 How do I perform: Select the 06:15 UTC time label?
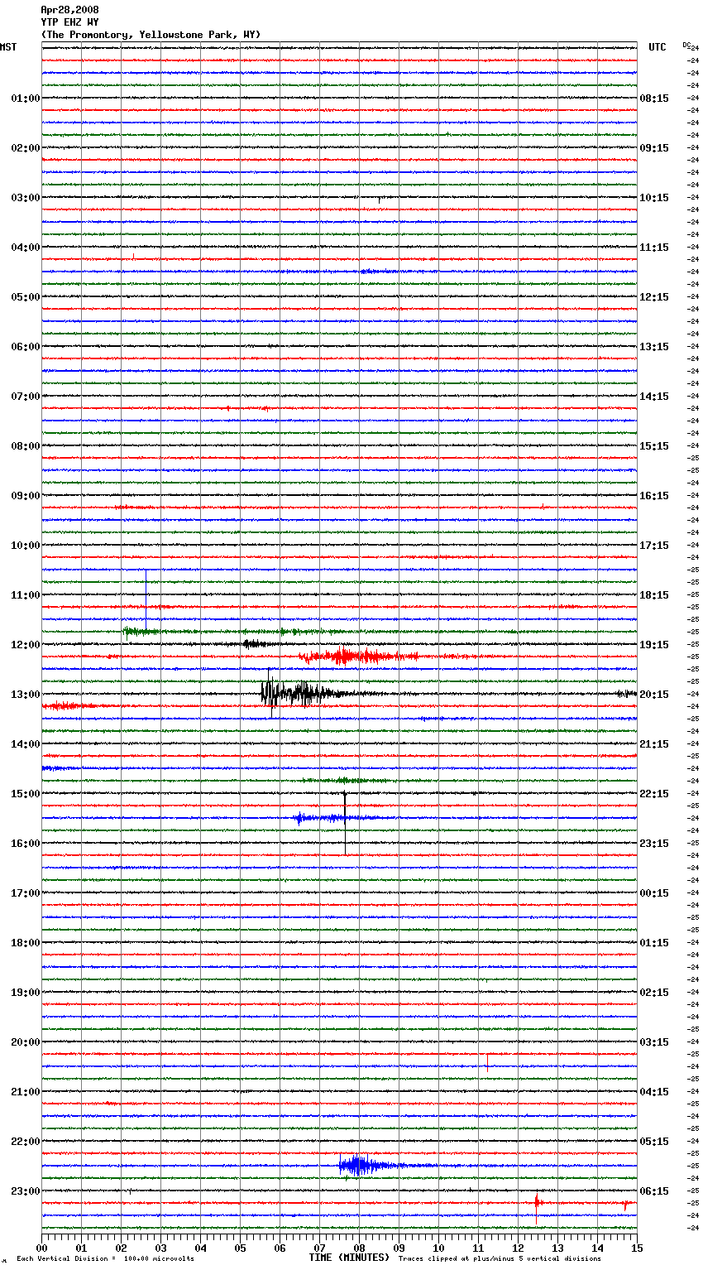654,1191
